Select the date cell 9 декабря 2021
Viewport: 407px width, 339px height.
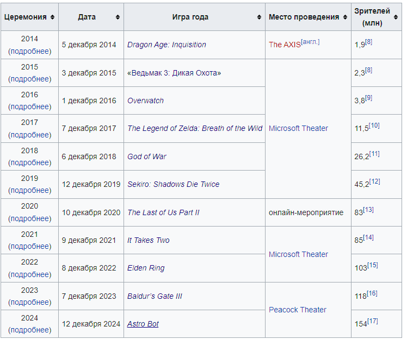[91, 240]
